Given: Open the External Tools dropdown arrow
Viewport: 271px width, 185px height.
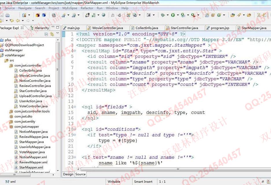Looking at the screenshot, I should pyautogui.click(x=198, y=15).
